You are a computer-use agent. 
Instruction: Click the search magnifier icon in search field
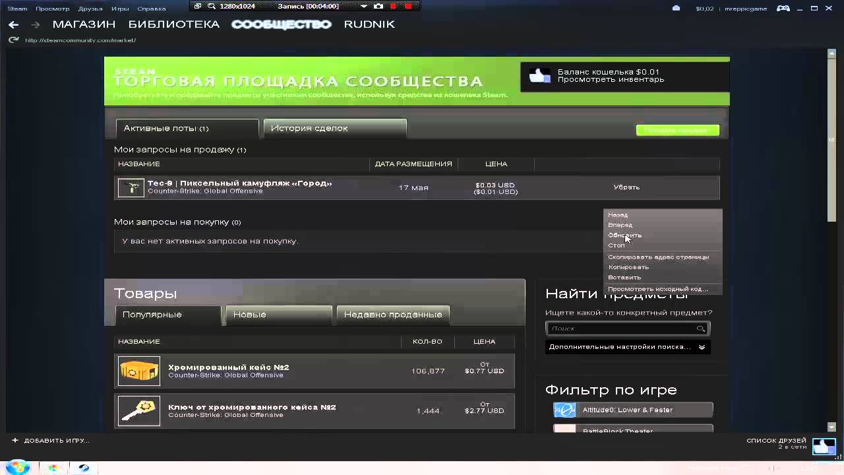701,328
